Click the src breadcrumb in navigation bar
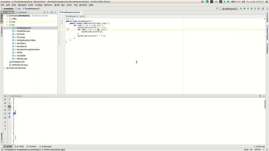Image resolution: width=269 pixels, height=151 pixels. 18,8
